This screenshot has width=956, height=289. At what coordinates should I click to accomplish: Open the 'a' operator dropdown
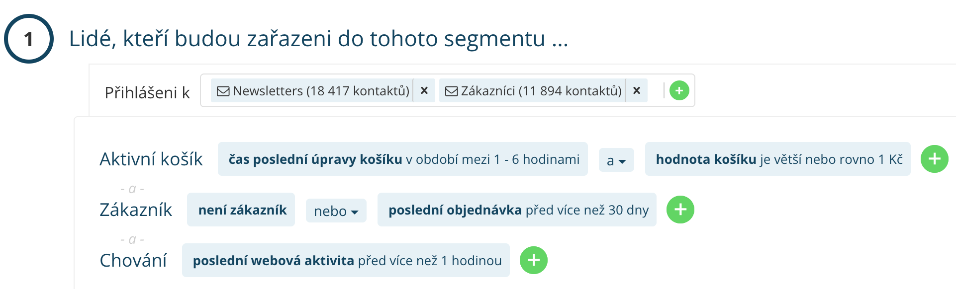point(616,160)
